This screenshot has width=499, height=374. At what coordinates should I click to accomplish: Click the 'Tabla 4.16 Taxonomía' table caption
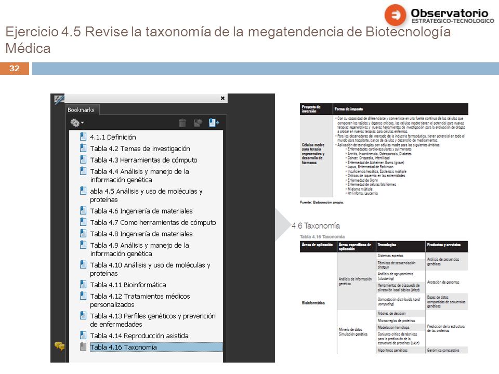322,237
